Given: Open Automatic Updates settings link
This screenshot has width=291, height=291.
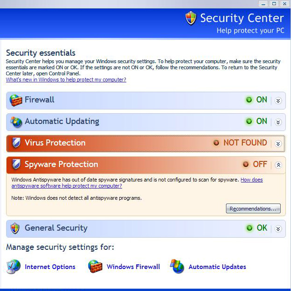Looking at the screenshot, I should tap(218, 267).
